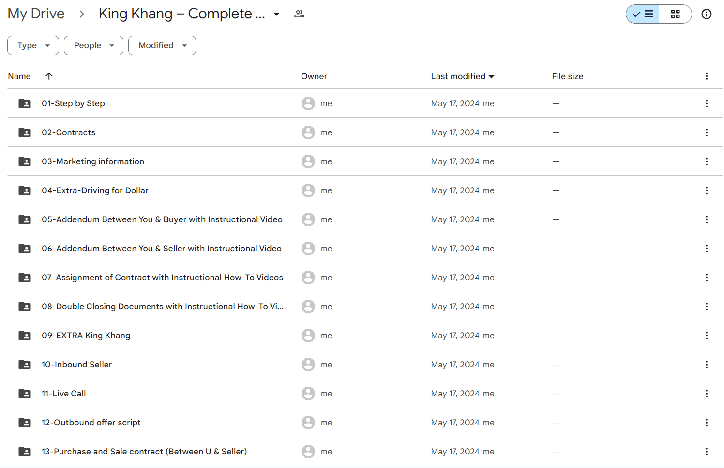The height and width of the screenshot is (468, 724).
Task: Reverse sort direction arrow beside Name
Action: coord(49,76)
